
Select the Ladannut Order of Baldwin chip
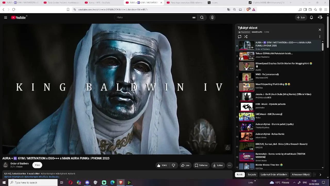pos(274,175)
